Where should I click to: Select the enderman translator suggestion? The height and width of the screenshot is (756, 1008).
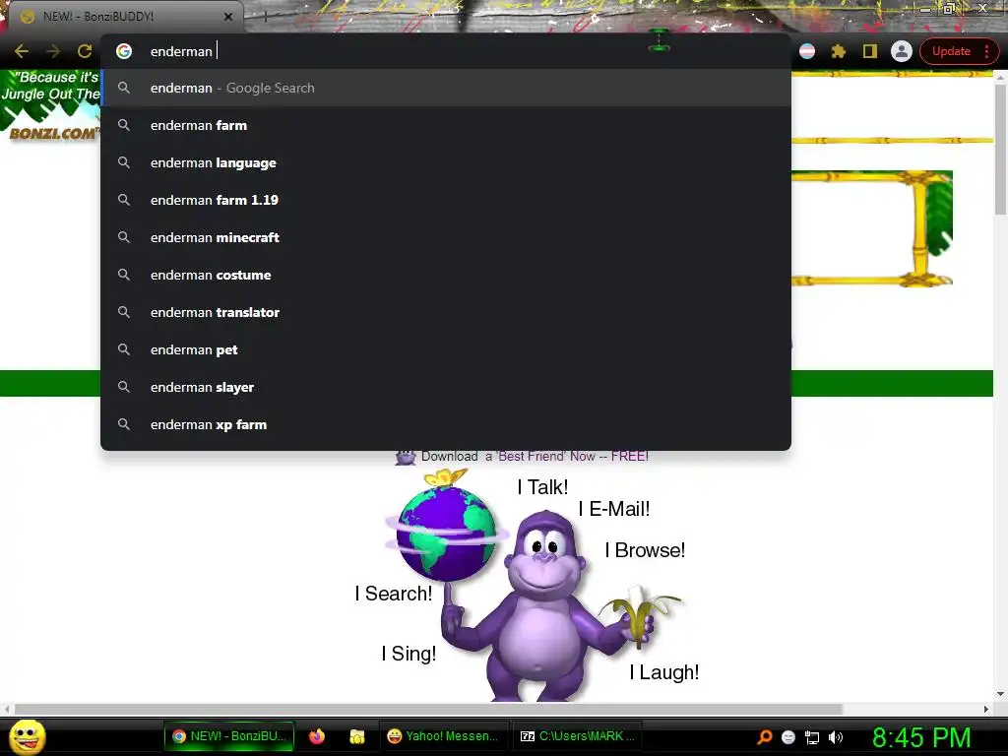click(446, 312)
